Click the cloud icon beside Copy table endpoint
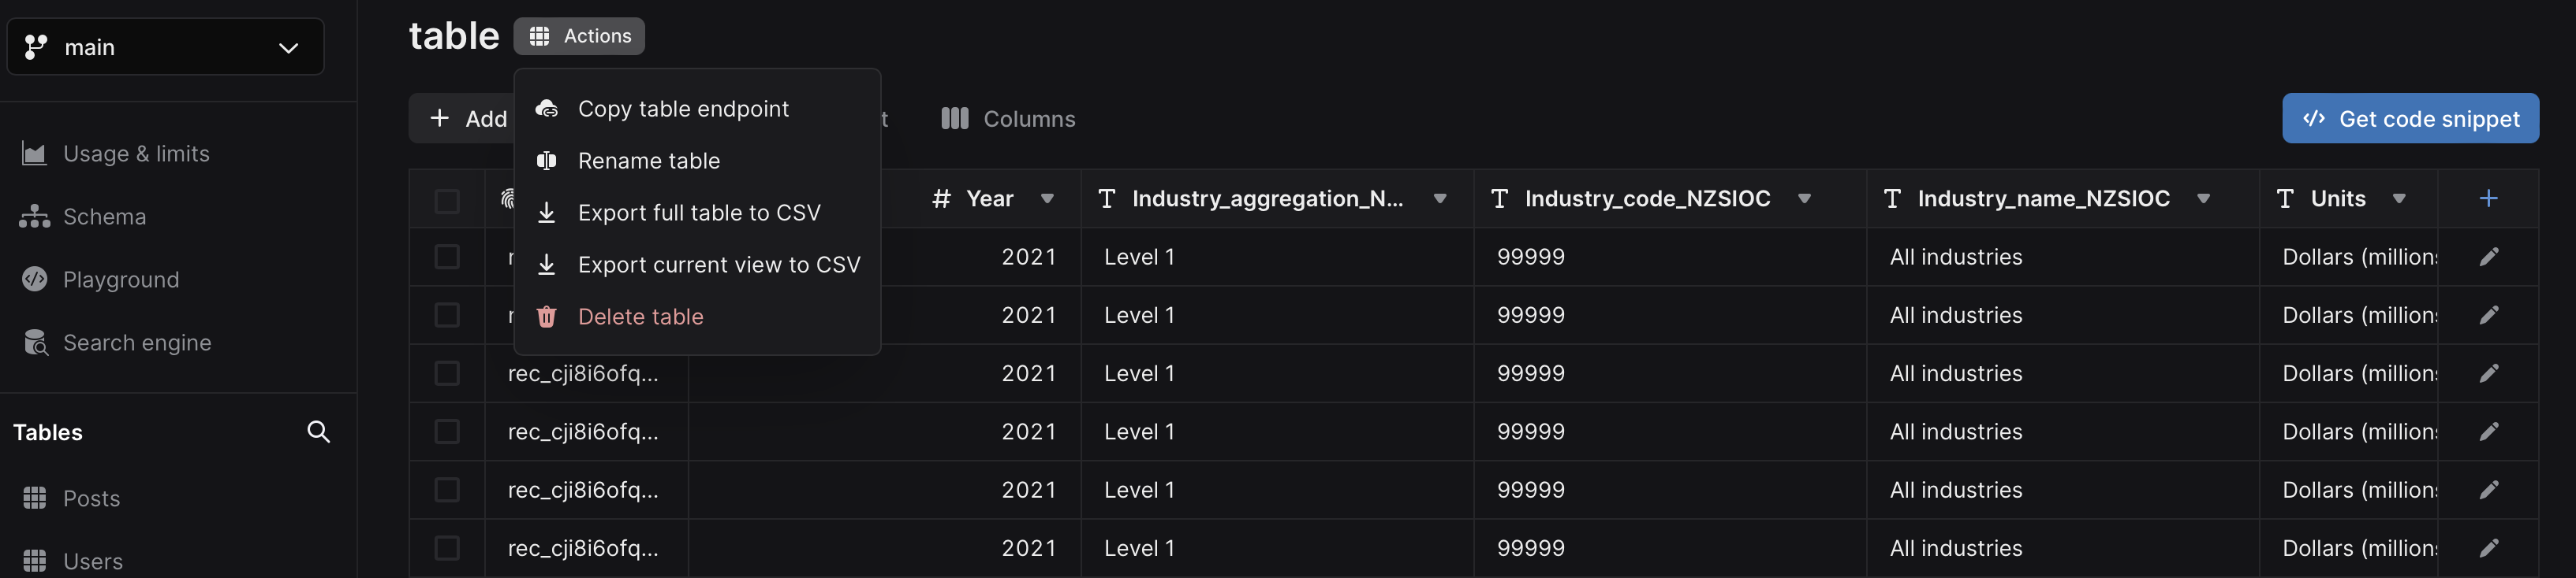The image size is (2576, 578). tap(547, 109)
